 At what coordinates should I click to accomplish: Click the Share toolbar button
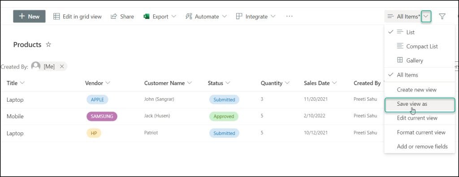(x=122, y=17)
